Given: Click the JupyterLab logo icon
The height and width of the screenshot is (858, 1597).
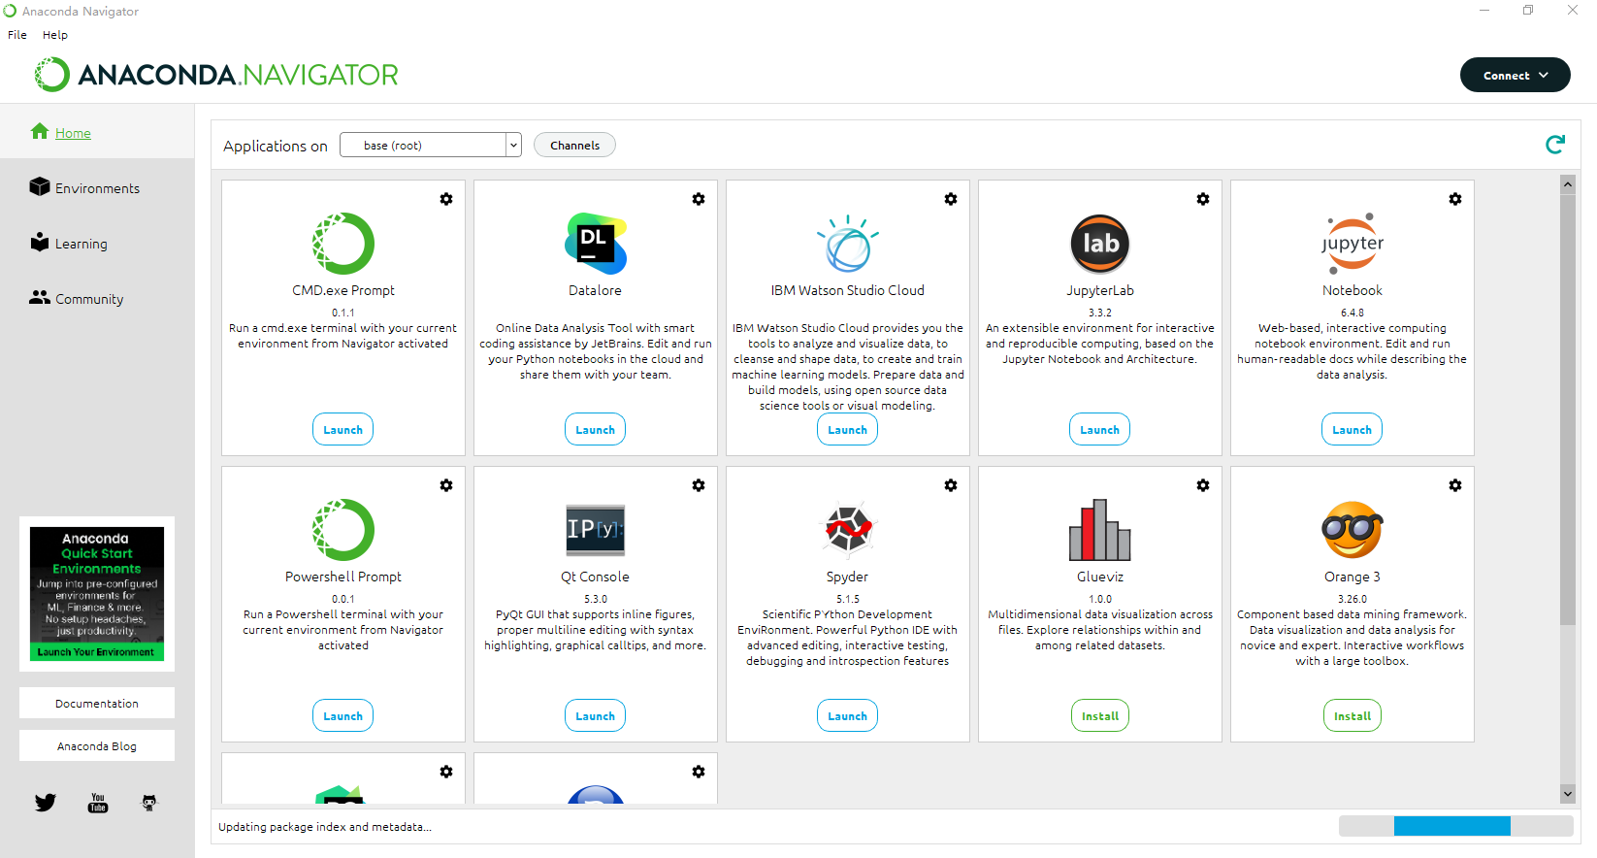Looking at the screenshot, I should coord(1099,244).
